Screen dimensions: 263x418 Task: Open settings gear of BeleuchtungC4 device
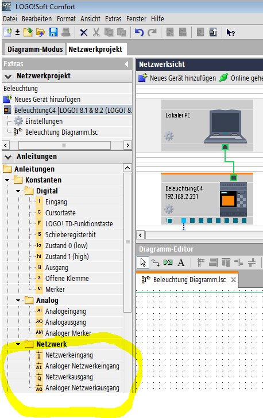169,209
